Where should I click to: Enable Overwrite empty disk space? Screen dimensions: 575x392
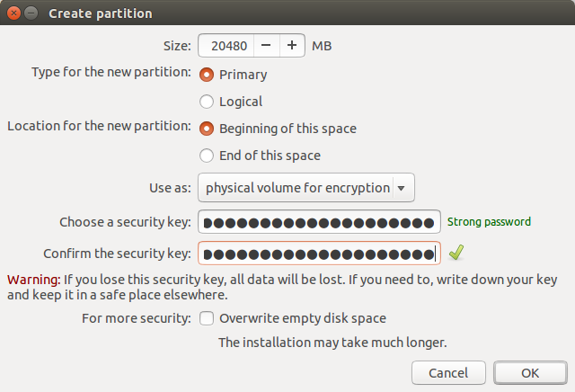coord(207,318)
